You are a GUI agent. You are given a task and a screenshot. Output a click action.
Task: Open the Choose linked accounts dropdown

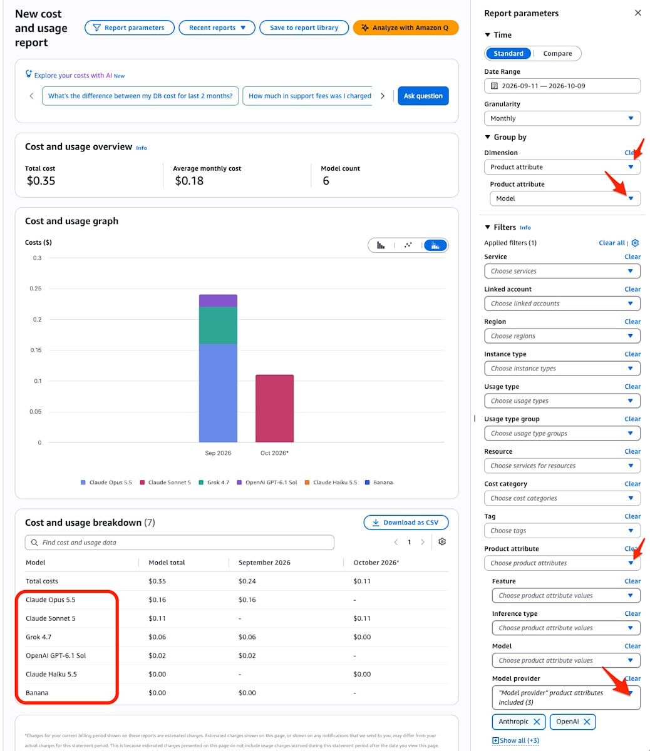[562, 304]
